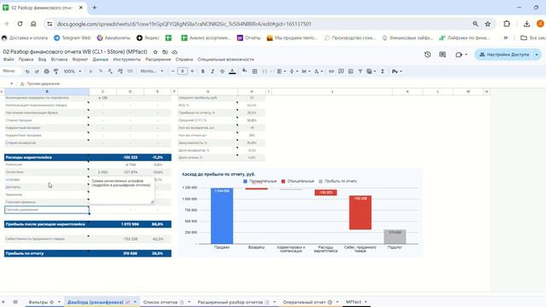This screenshot has width=546, height=307.
Task: Open the comments panel icon in header
Action: point(442,55)
